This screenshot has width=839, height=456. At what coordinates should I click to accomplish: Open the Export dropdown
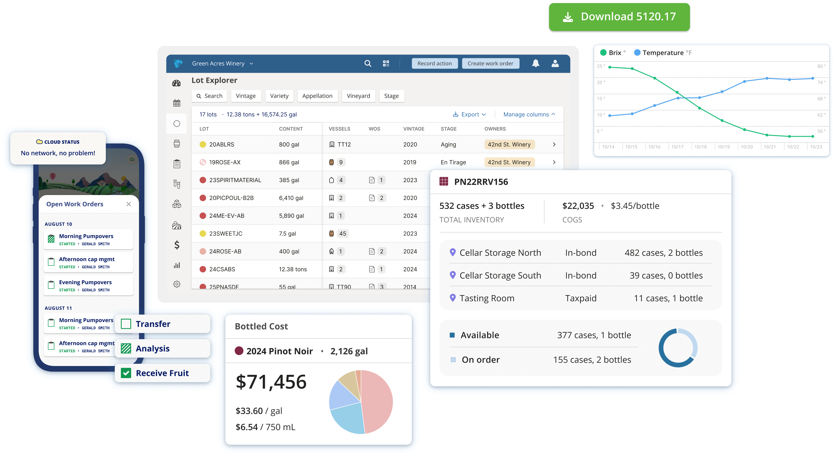(x=469, y=114)
